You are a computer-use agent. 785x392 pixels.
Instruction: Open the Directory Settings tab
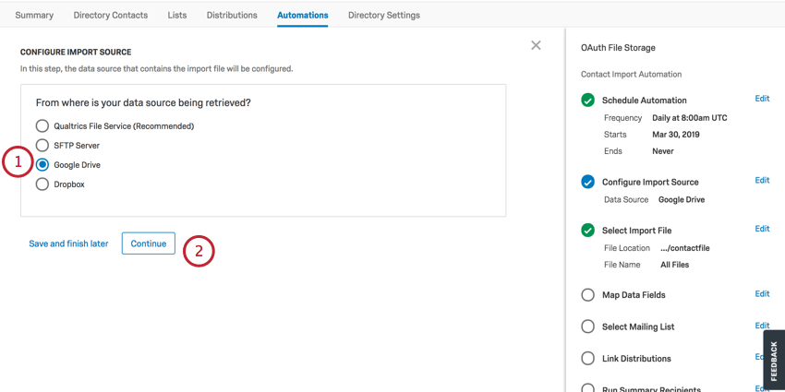384,15
